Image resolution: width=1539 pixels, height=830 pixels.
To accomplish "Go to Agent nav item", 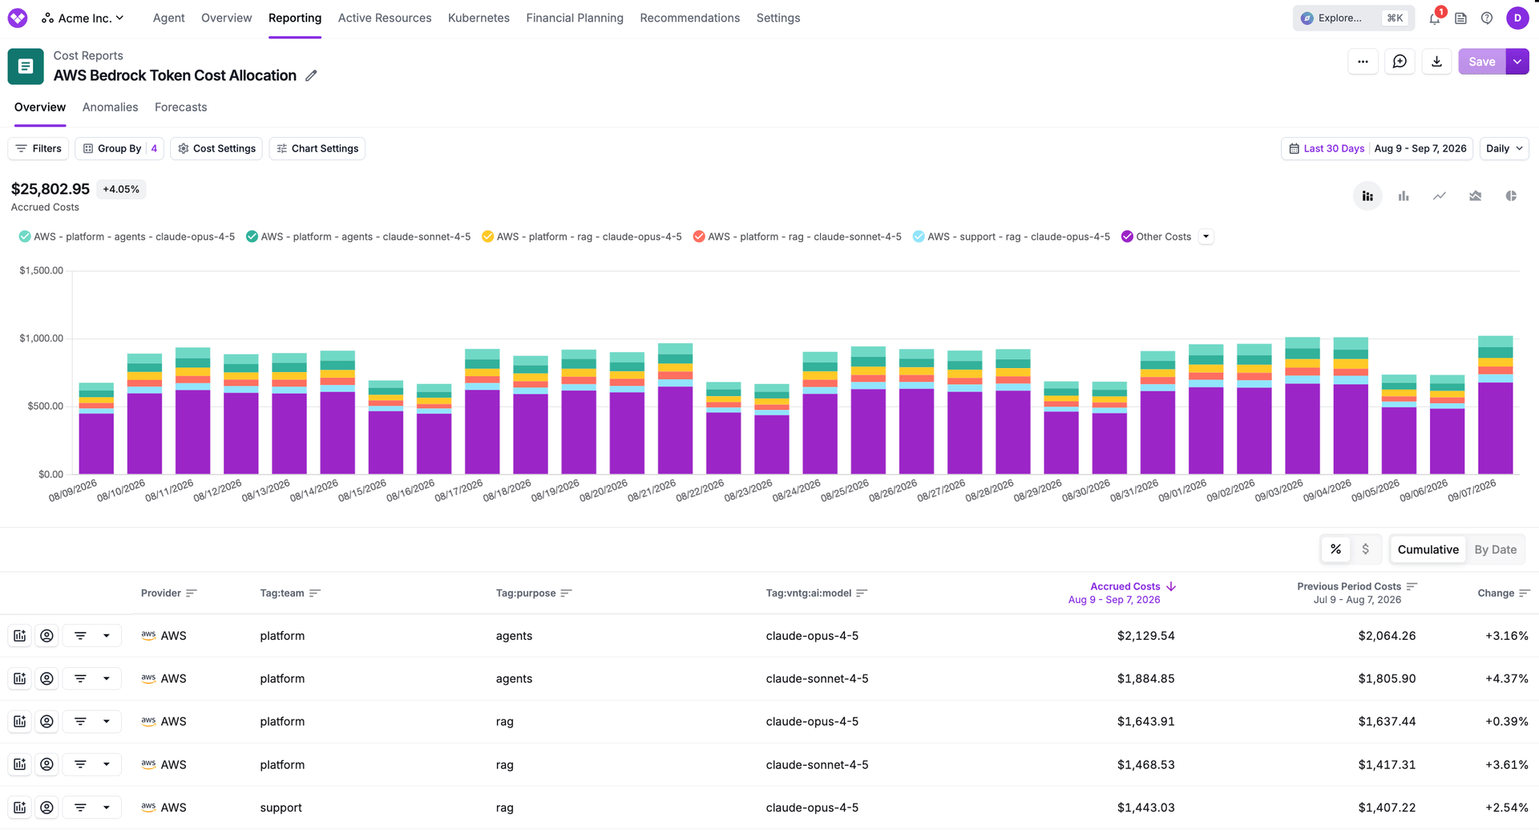I will [168, 18].
